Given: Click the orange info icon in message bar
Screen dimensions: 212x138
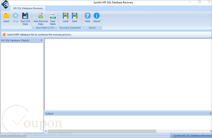Looking at the screenshot, I should [x=4, y=35].
